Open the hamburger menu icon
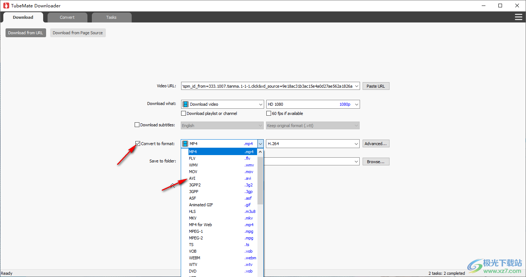This screenshot has height=277, width=526. [518, 17]
